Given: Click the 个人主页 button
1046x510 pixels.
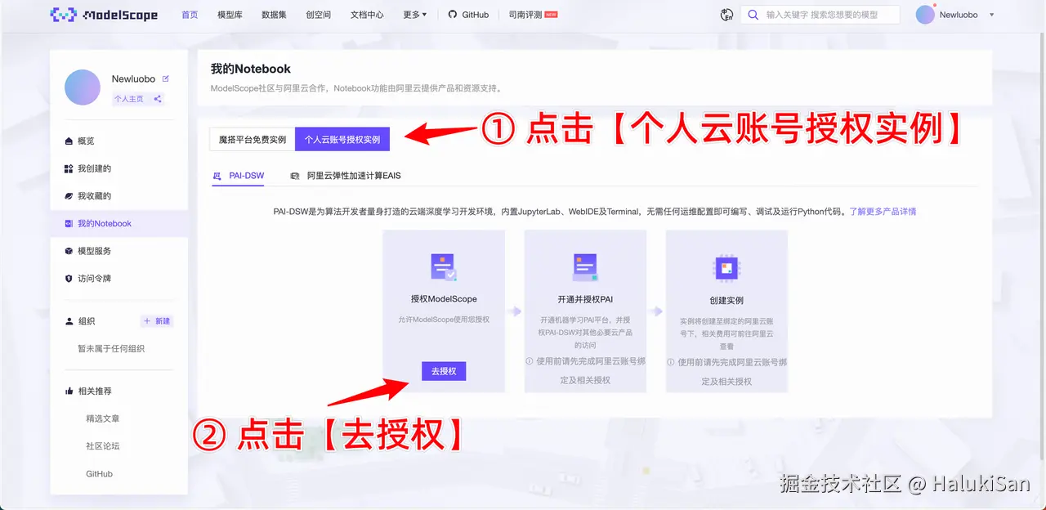Looking at the screenshot, I should point(129,99).
